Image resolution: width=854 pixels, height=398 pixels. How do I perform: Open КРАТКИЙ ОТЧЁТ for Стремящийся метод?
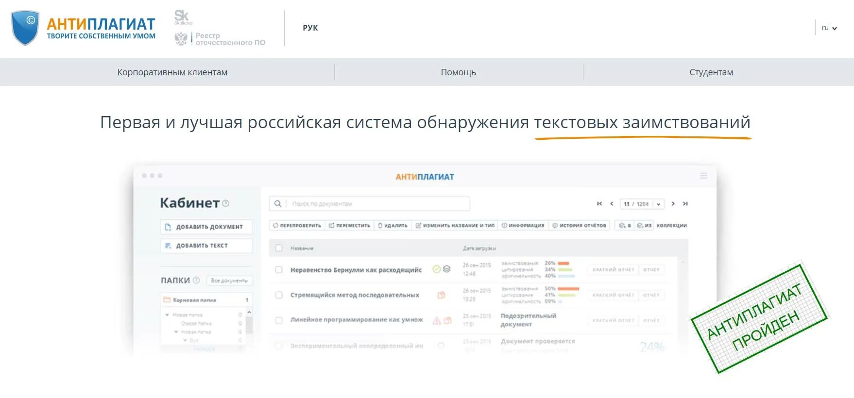(x=613, y=295)
